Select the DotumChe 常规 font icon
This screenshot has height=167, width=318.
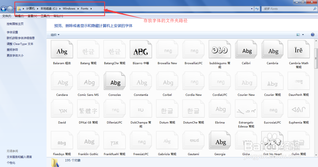pyautogui.click(x=193, y=109)
